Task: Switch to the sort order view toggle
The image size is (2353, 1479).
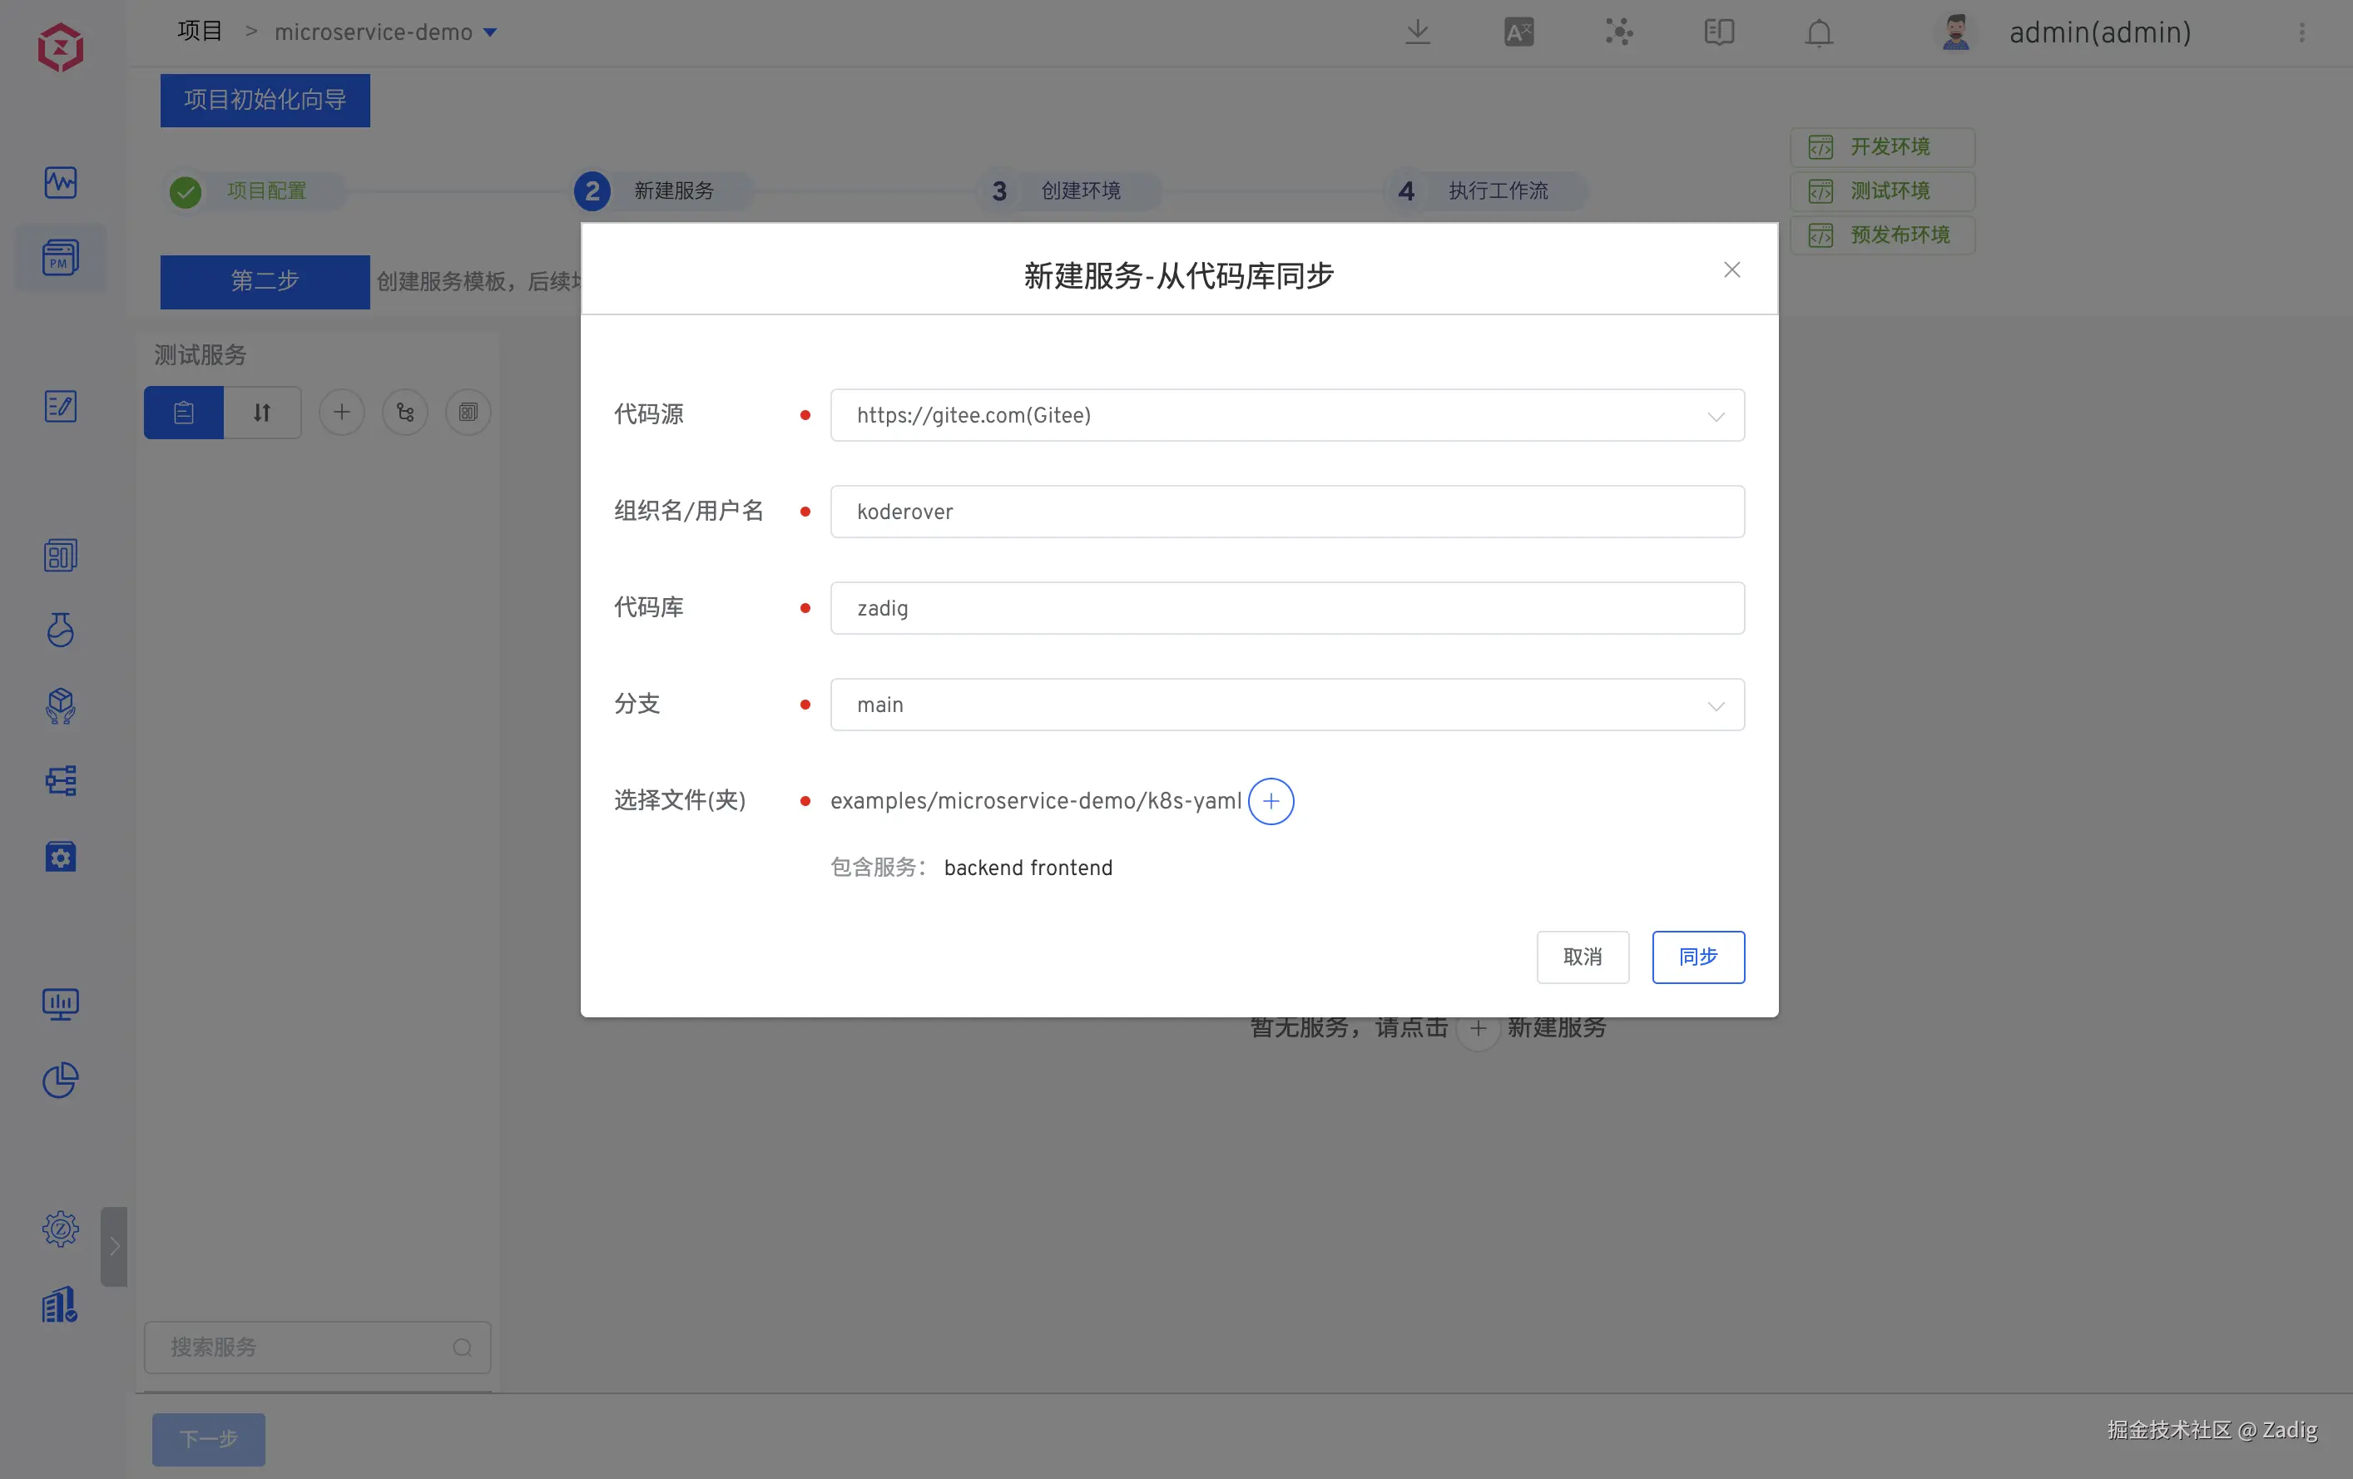Action: (x=262, y=413)
